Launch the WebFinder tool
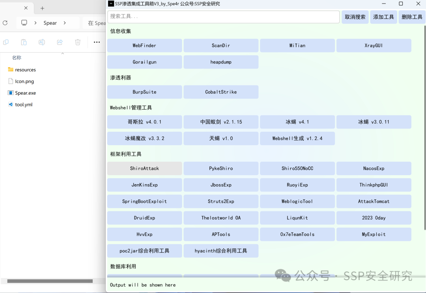426x293 pixels. [x=144, y=45]
